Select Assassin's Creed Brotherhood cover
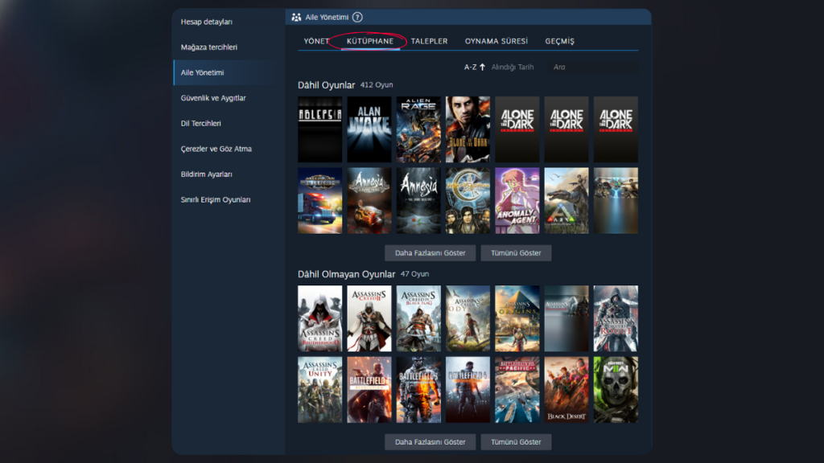 pos(320,318)
